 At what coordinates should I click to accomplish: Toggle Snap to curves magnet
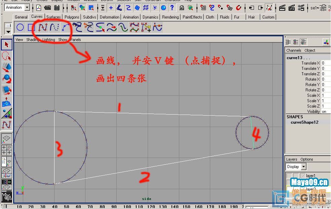coord(212,8)
